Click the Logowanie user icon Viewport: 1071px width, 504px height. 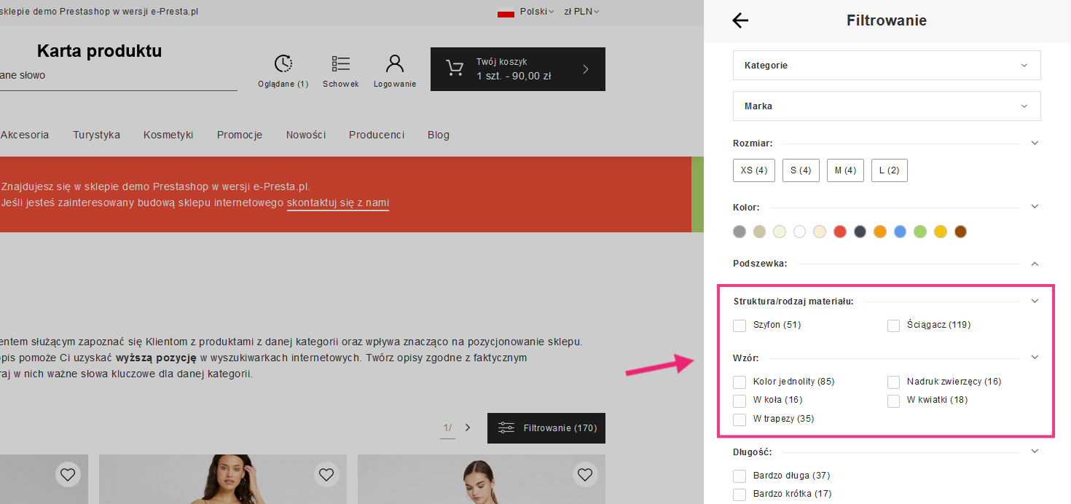point(395,64)
